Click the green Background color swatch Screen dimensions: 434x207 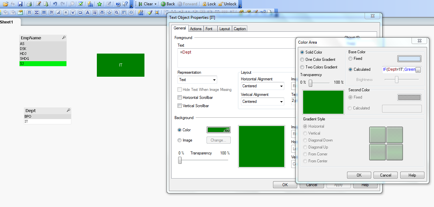[218, 130]
